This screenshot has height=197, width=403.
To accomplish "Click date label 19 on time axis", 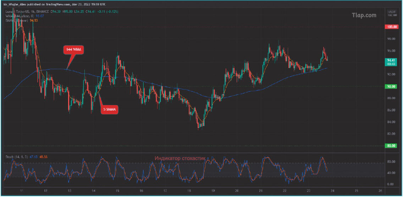I will (213, 191).
